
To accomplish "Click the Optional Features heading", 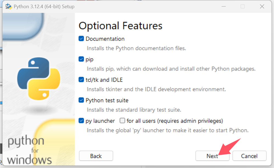I will pyautogui.click(x=120, y=26).
